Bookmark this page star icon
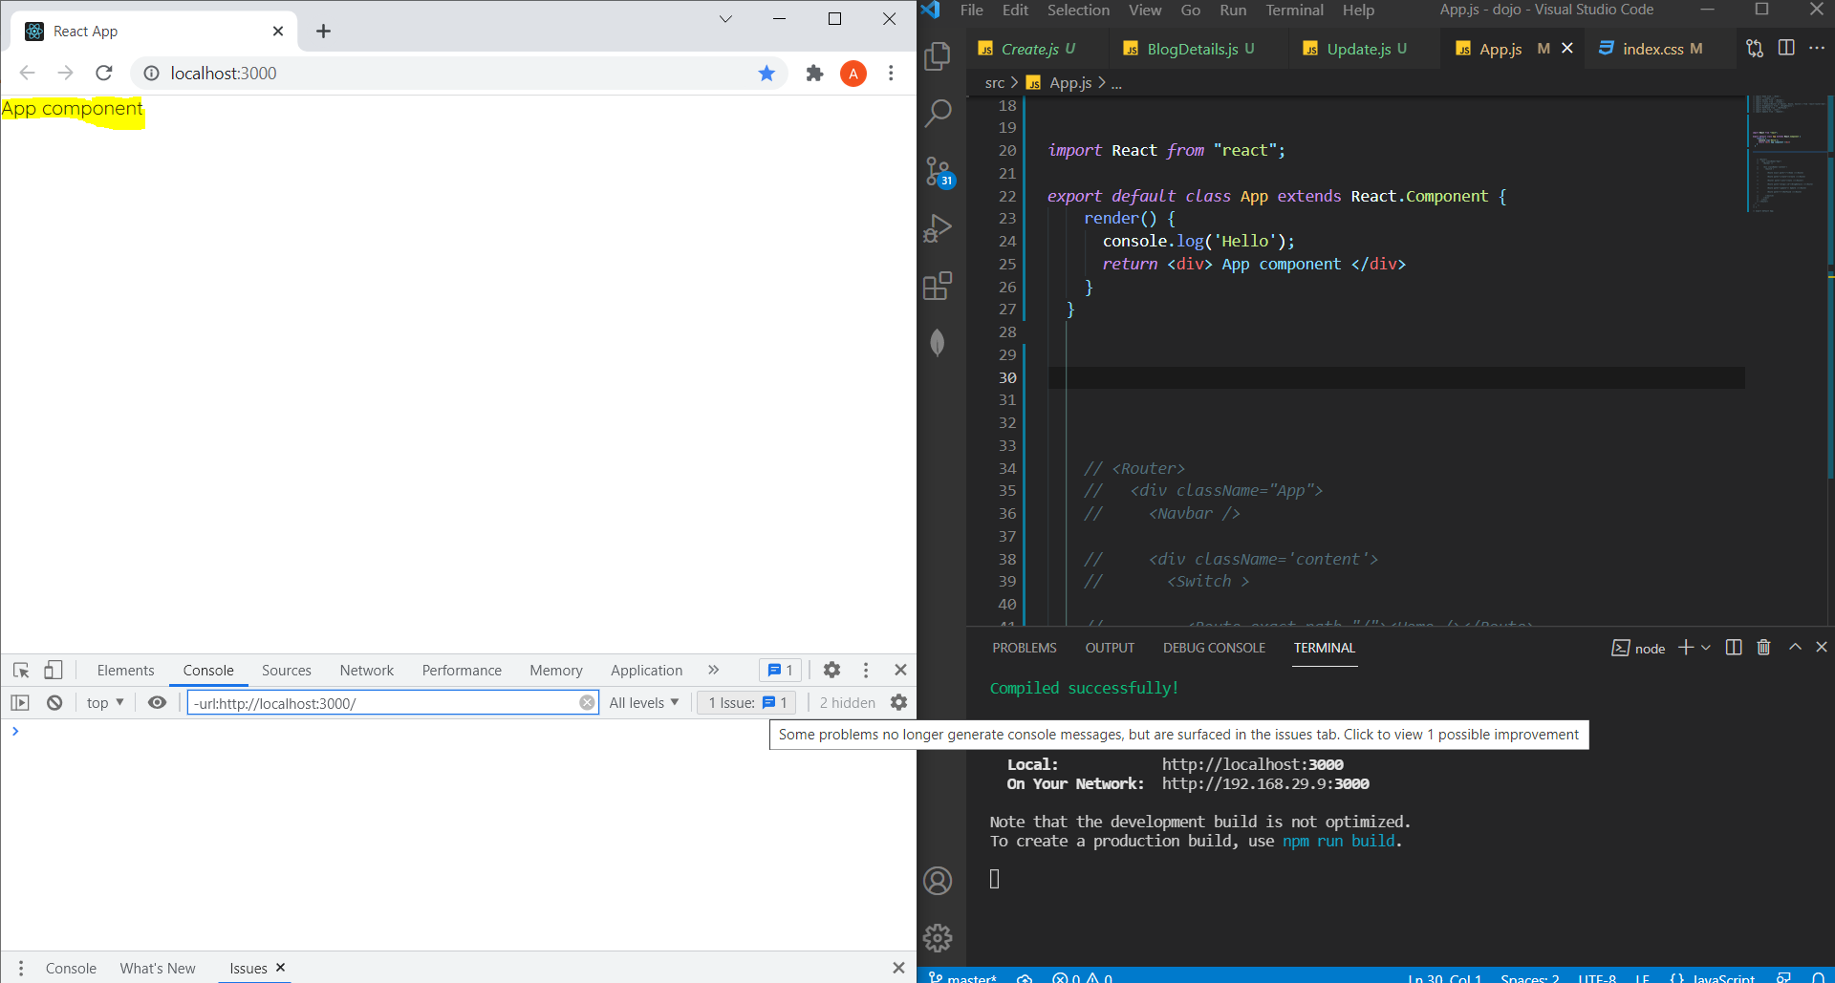 click(x=766, y=73)
